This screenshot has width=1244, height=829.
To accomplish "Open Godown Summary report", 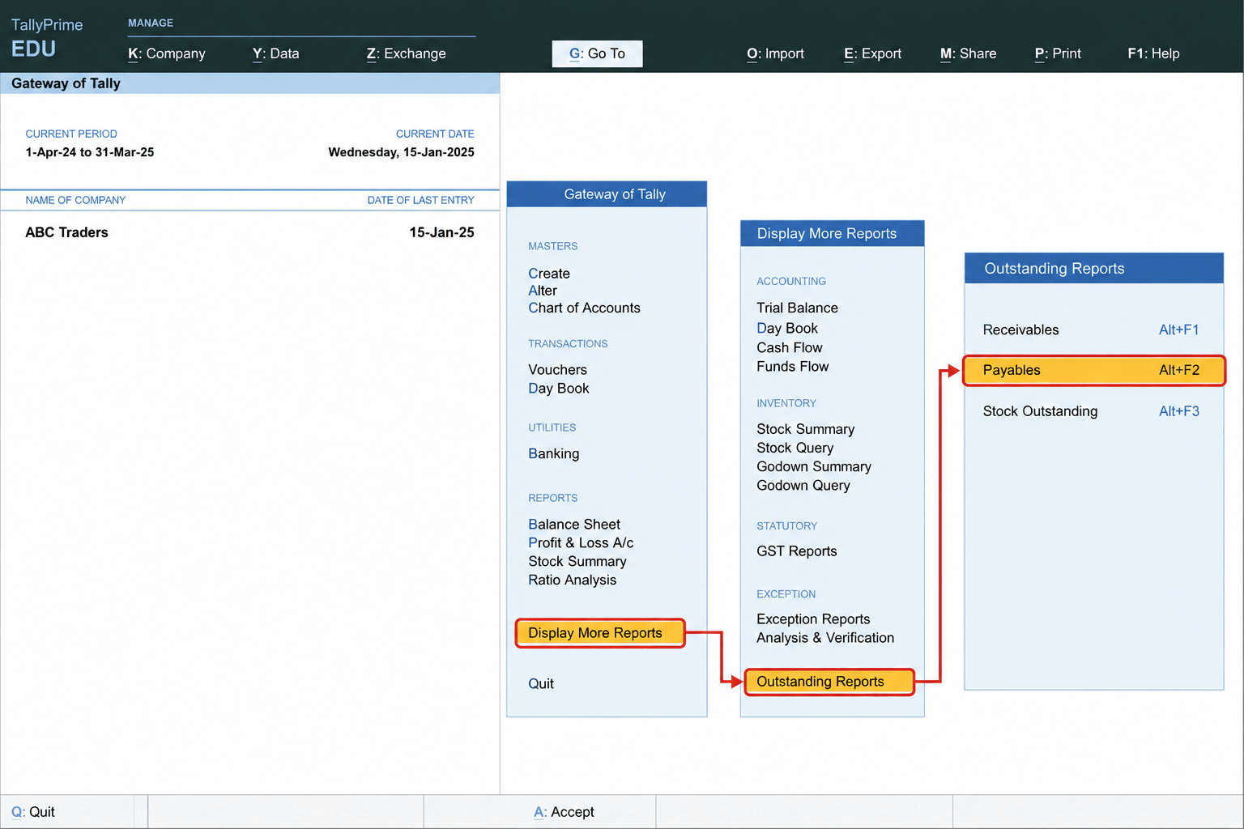I will (814, 467).
